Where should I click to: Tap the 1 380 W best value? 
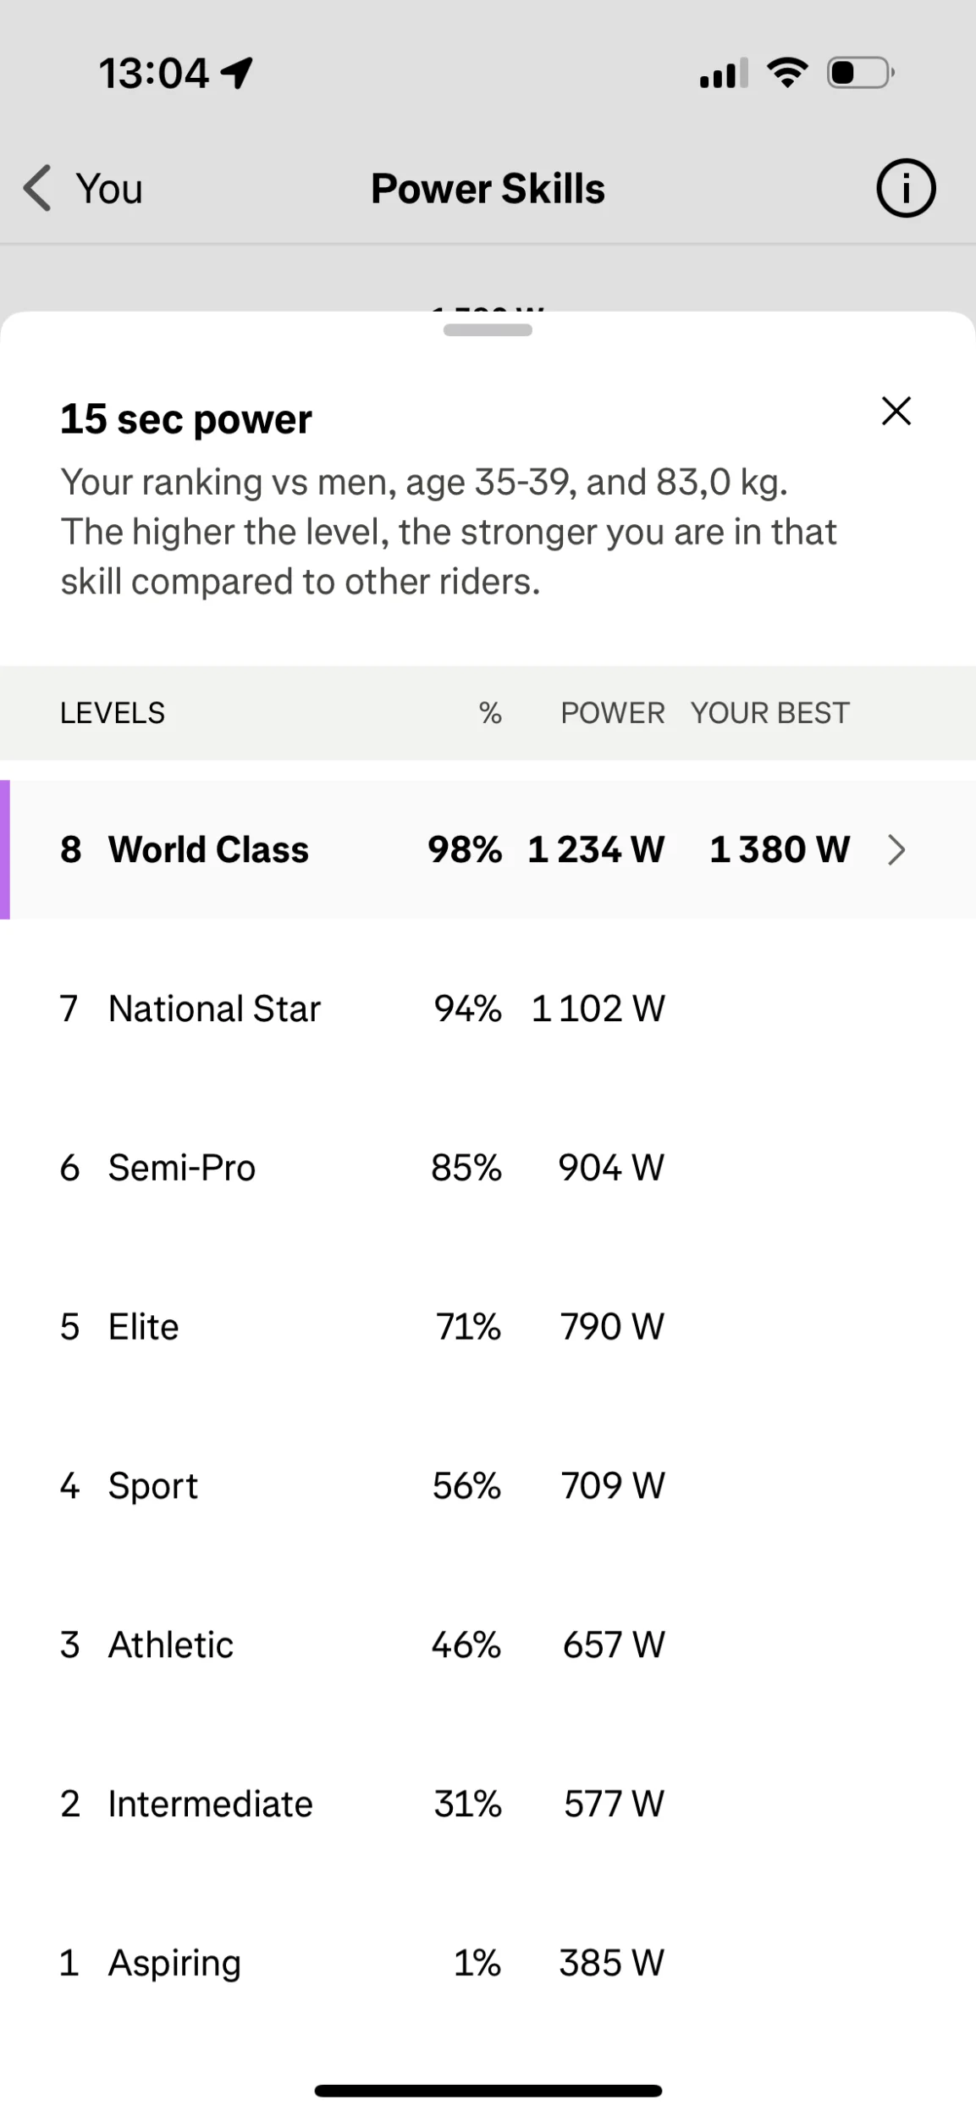[779, 849]
